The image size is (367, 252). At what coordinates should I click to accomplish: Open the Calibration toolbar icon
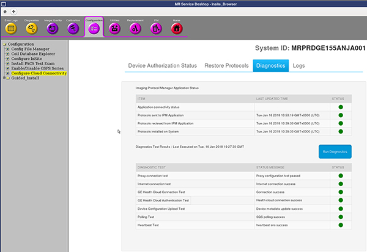[x=73, y=27]
